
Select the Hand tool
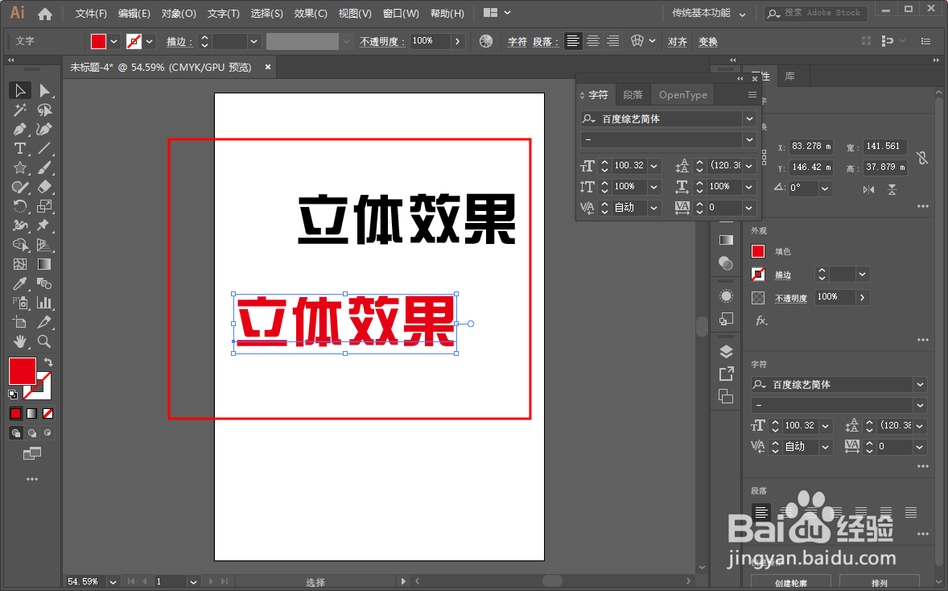(20, 341)
